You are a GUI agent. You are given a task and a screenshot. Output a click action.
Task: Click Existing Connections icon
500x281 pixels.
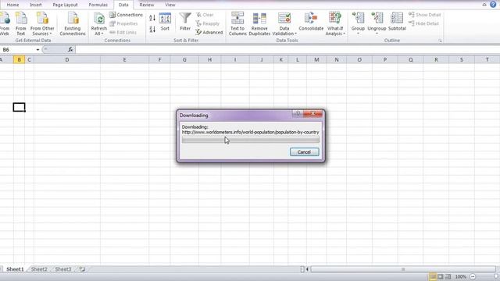pyautogui.click(x=73, y=23)
